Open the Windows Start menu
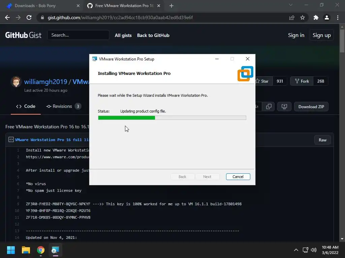345x258 pixels. pos(11,250)
